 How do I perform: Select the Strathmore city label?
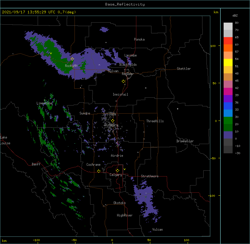(x=150, y=176)
